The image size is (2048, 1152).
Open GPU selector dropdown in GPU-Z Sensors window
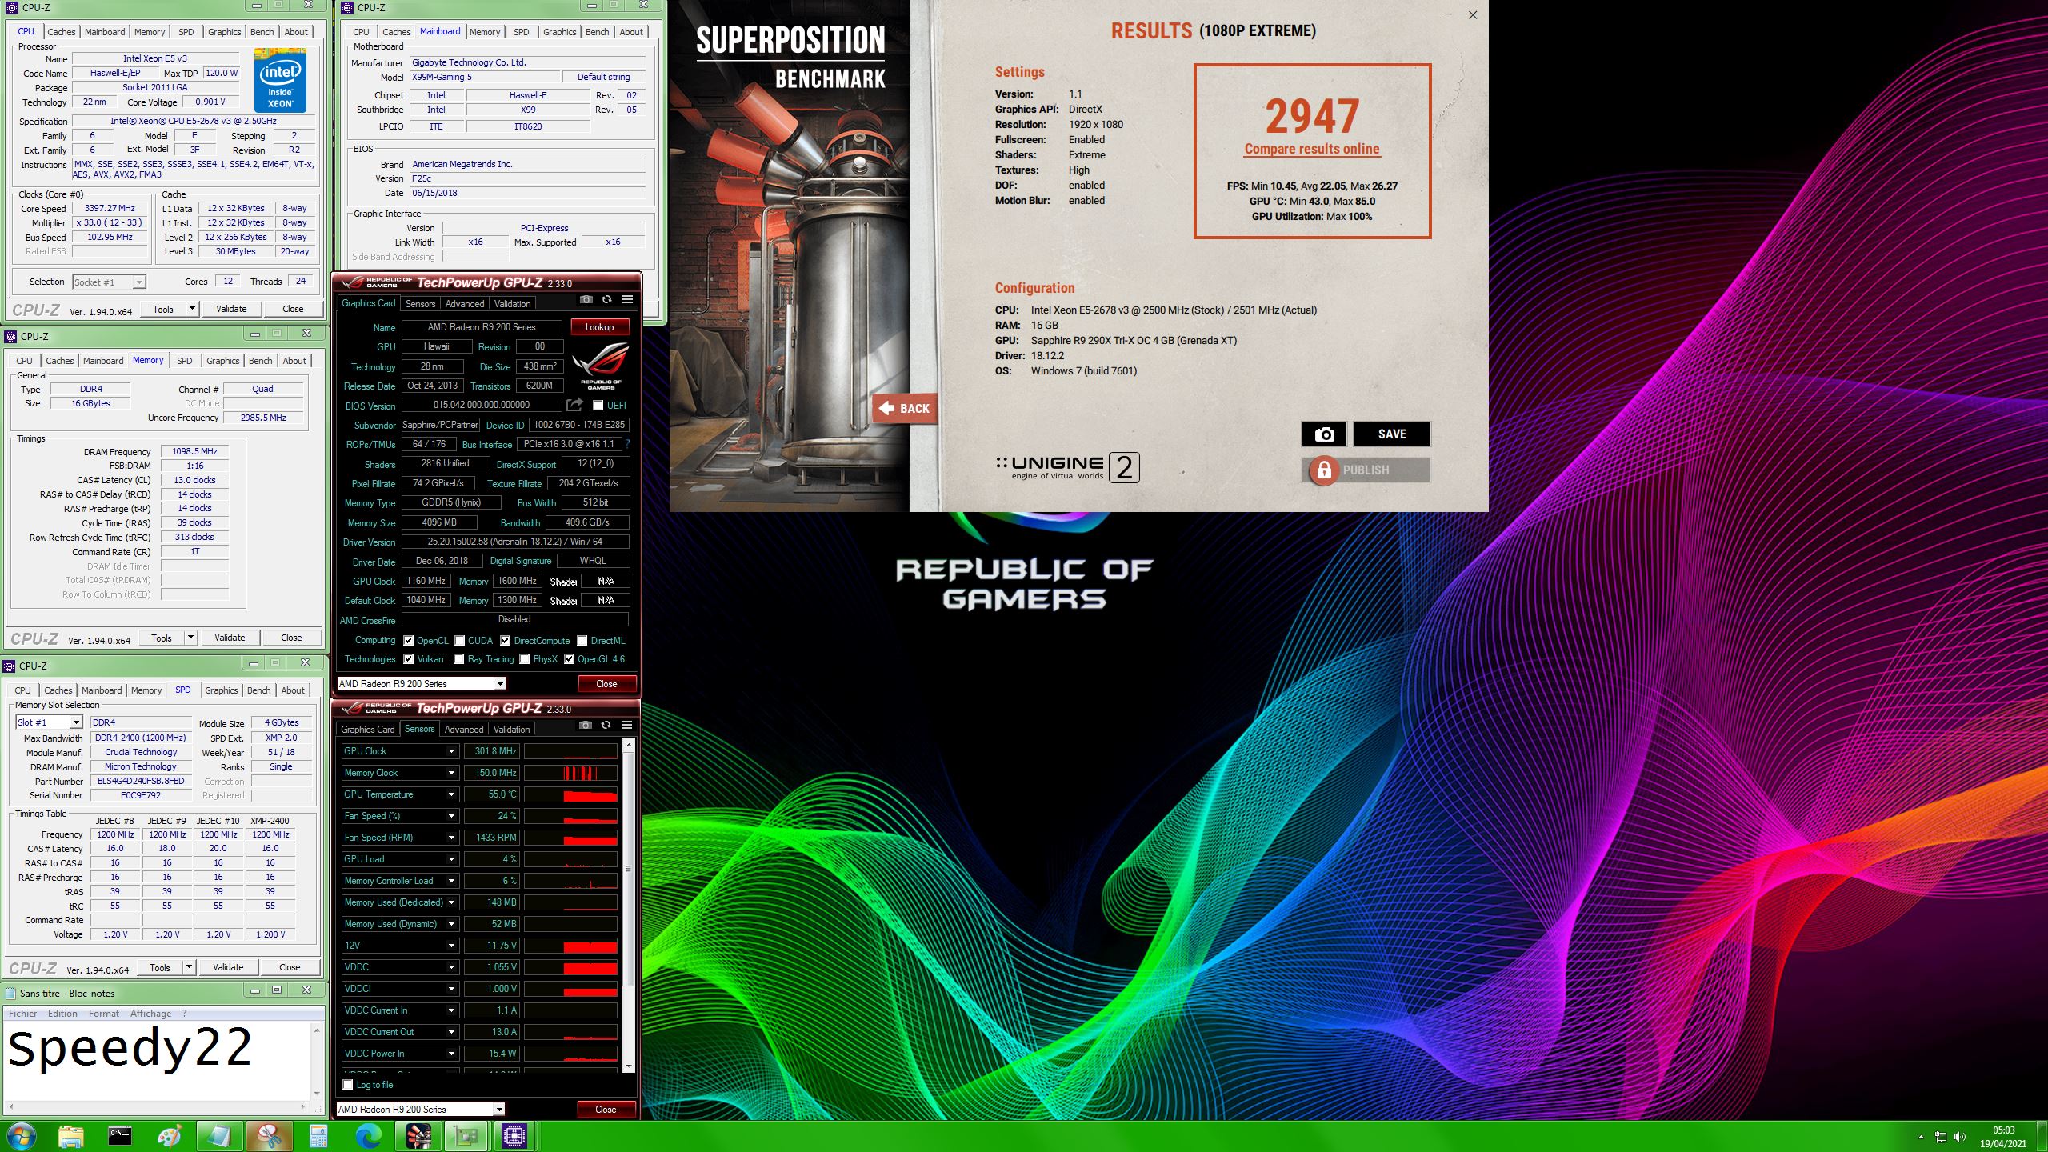tap(498, 1110)
